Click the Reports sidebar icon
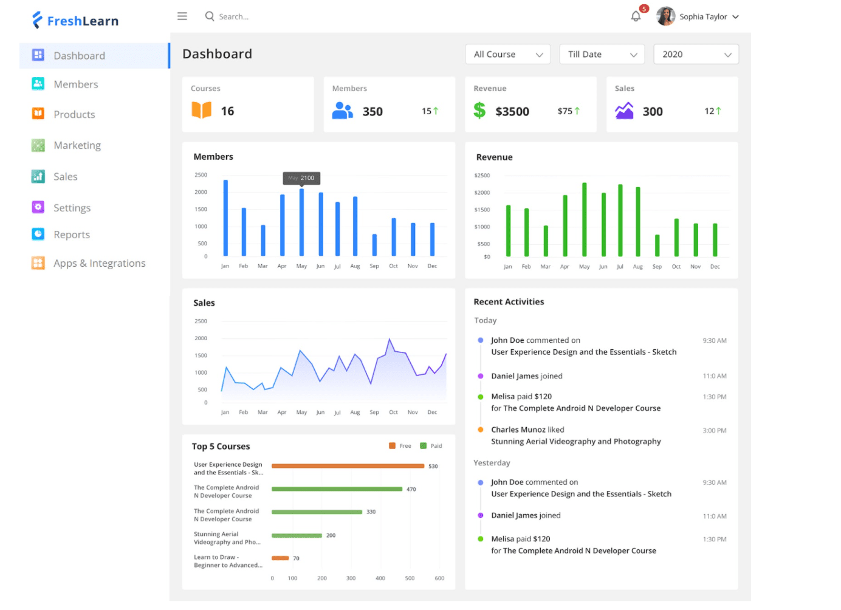The width and height of the screenshot is (841, 610). (38, 234)
